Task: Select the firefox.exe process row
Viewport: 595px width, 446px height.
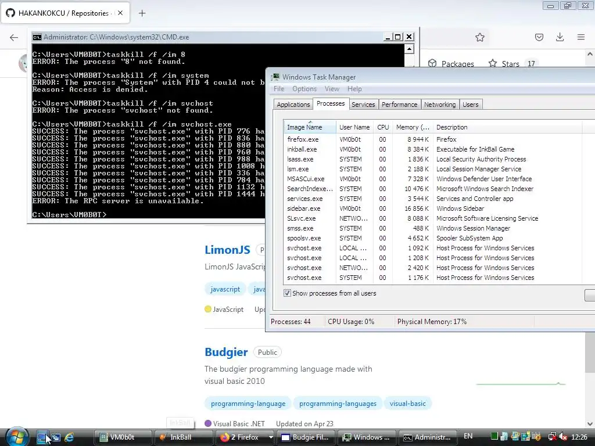Action: coord(432,139)
